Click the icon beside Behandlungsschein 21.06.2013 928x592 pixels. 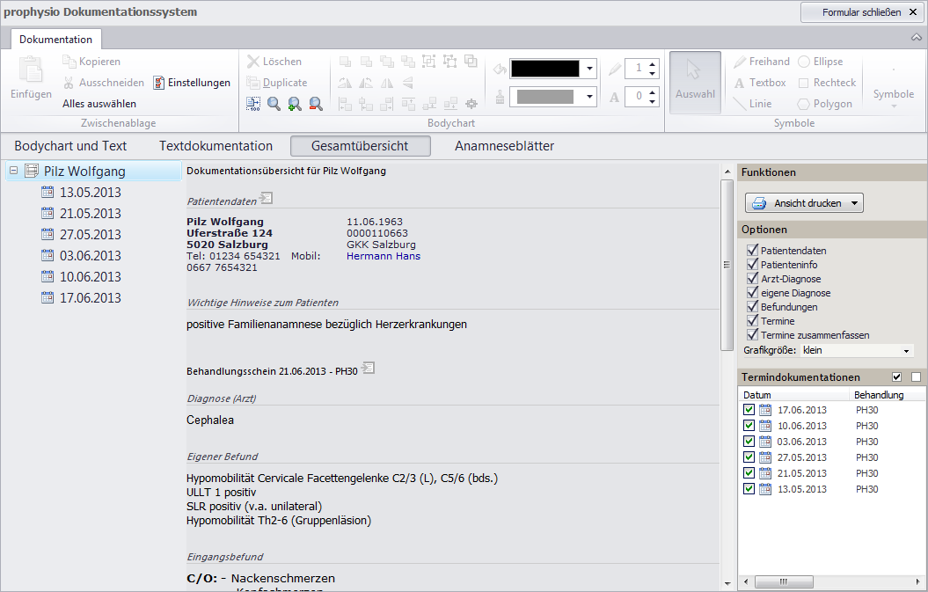(369, 369)
